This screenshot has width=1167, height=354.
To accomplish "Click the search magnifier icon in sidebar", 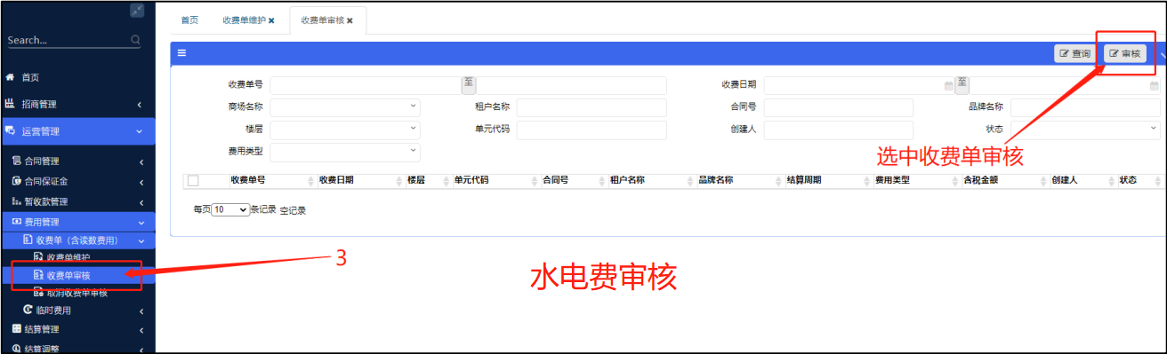I will tap(135, 40).
